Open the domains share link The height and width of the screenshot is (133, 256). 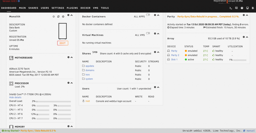coord(90,70)
